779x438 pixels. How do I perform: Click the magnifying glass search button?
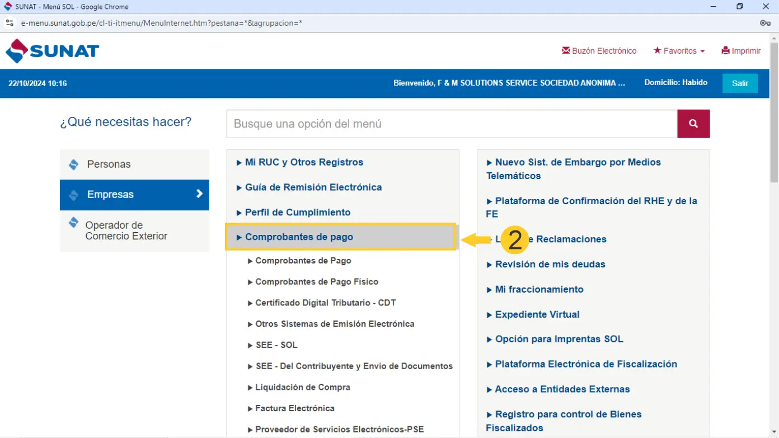coord(693,124)
